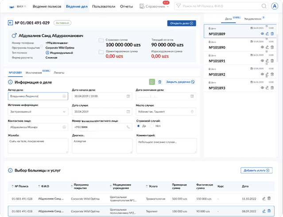The height and width of the screenshot is (217, 283).
Task: Edit case №101889 with pencil icon
Action: (x=267, y=34)
